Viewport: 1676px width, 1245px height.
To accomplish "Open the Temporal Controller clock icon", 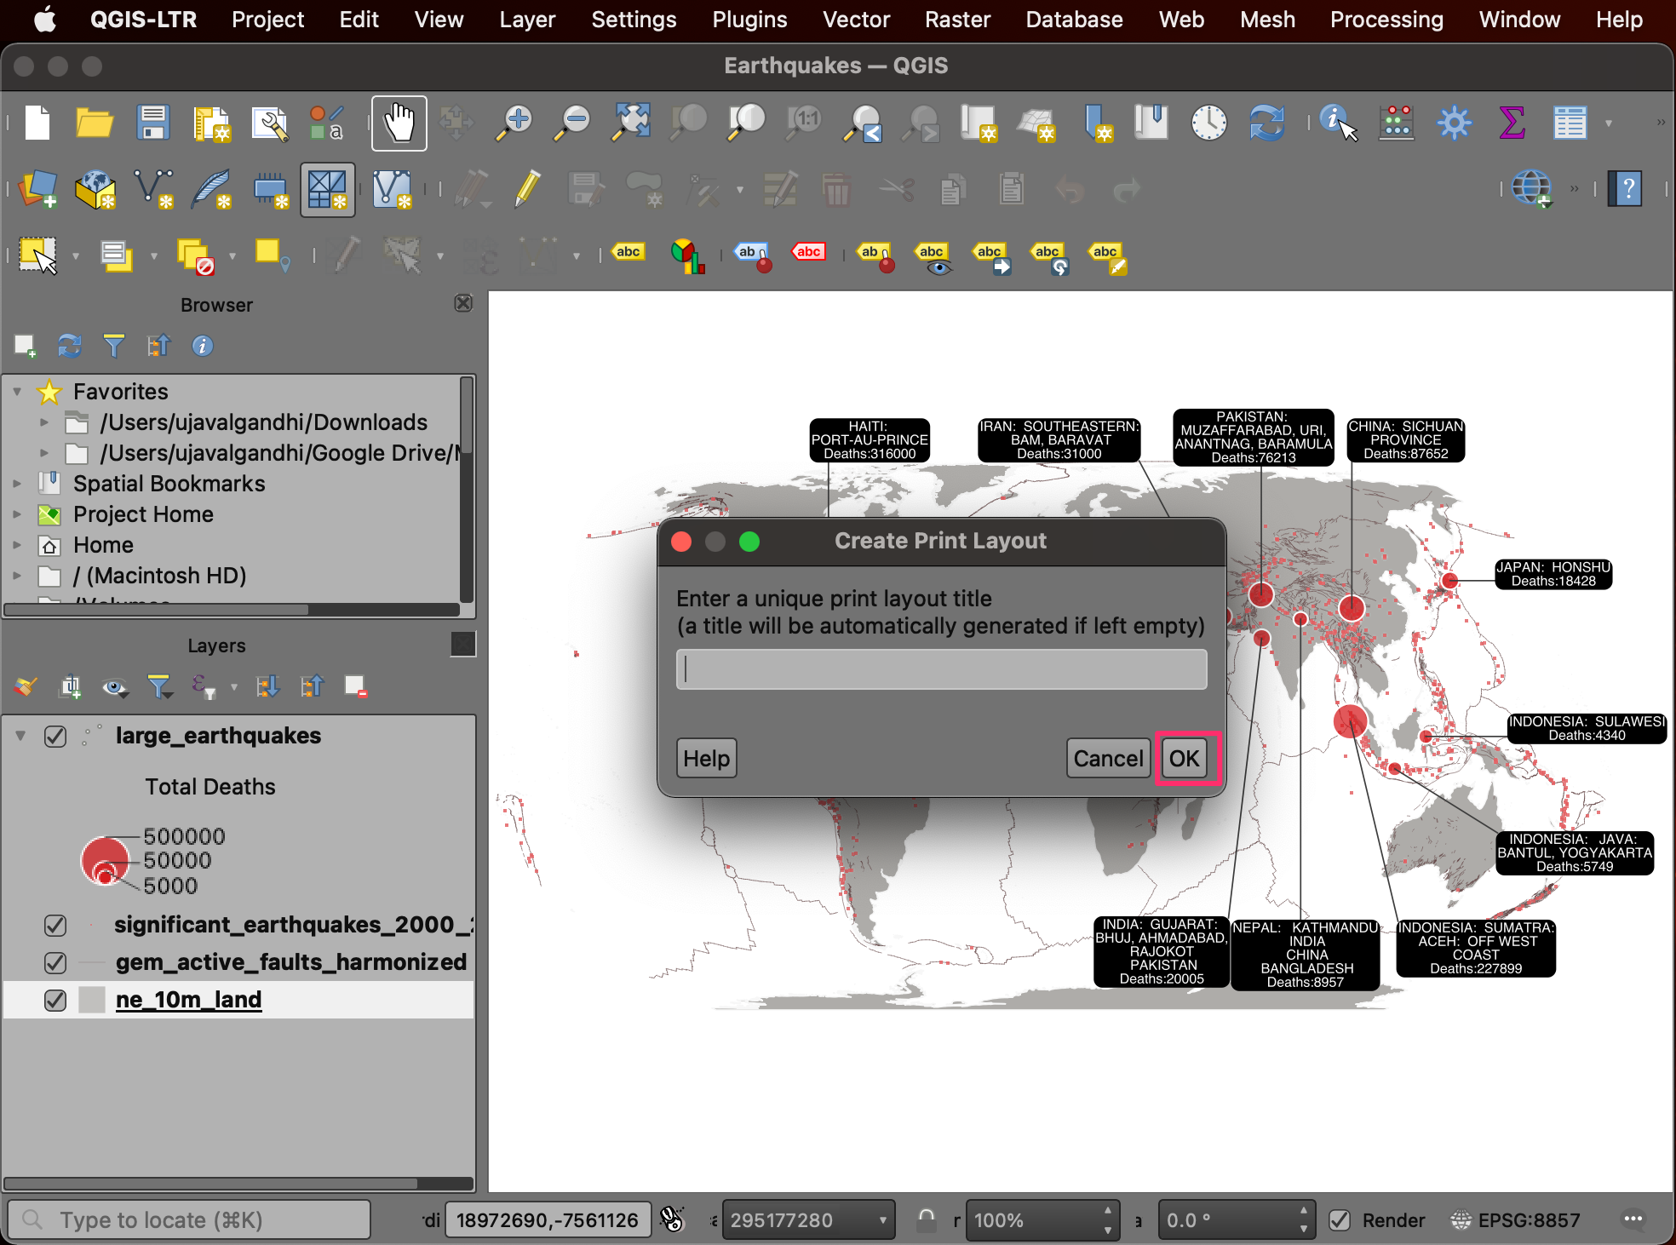I will coord(1208,123).
